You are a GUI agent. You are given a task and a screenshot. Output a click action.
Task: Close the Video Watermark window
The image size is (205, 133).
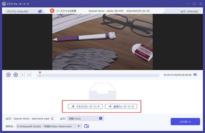click(201, 4)
